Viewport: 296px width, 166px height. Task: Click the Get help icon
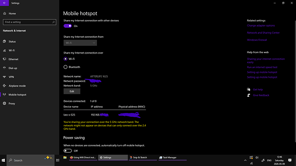coord(249,89)
